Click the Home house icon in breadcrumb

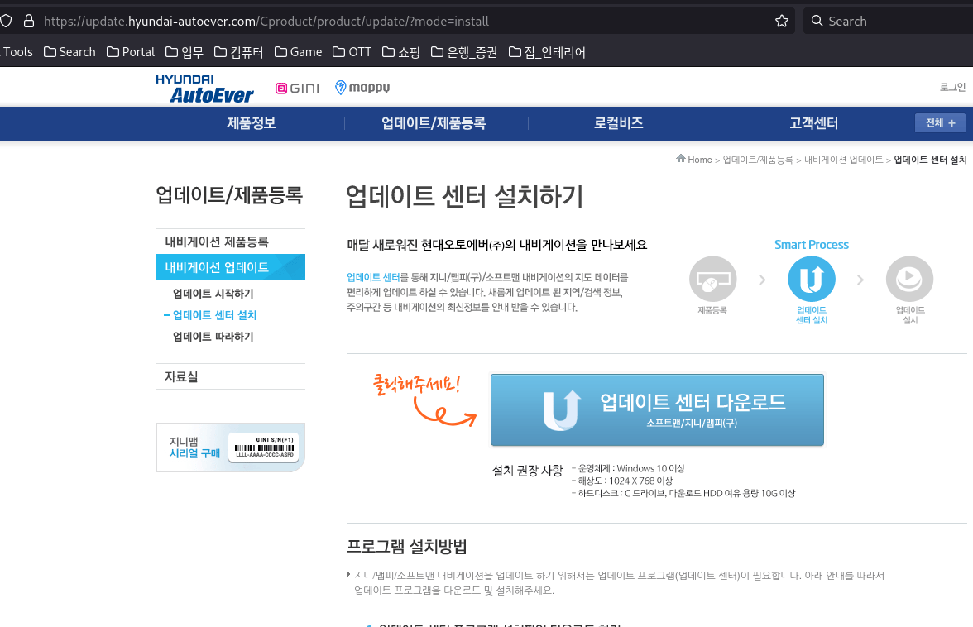click(681, 159)
